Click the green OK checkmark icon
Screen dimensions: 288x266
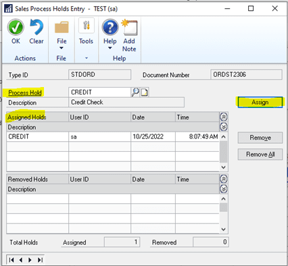(x=16, y=27)
